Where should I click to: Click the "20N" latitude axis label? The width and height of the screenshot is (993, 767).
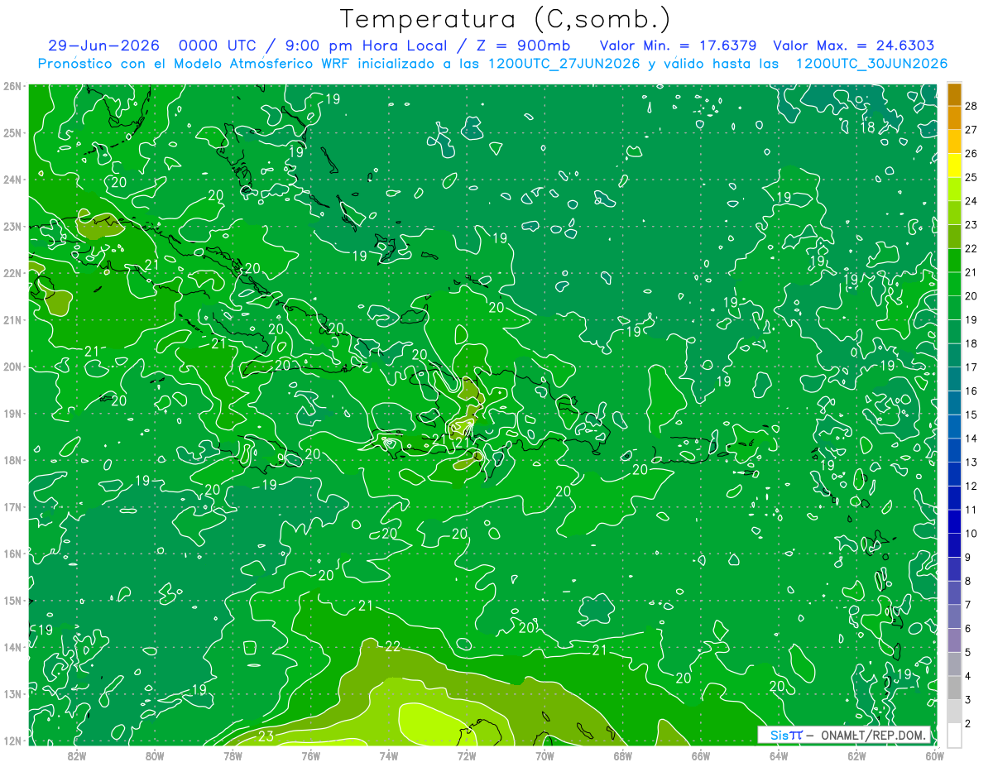click(x=12, y=367)
